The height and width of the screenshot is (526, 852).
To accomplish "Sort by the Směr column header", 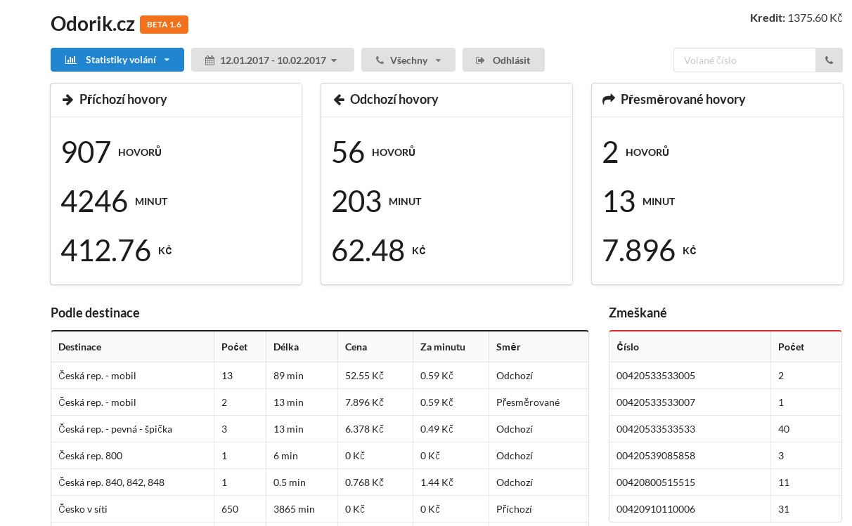I will [538, 347].
